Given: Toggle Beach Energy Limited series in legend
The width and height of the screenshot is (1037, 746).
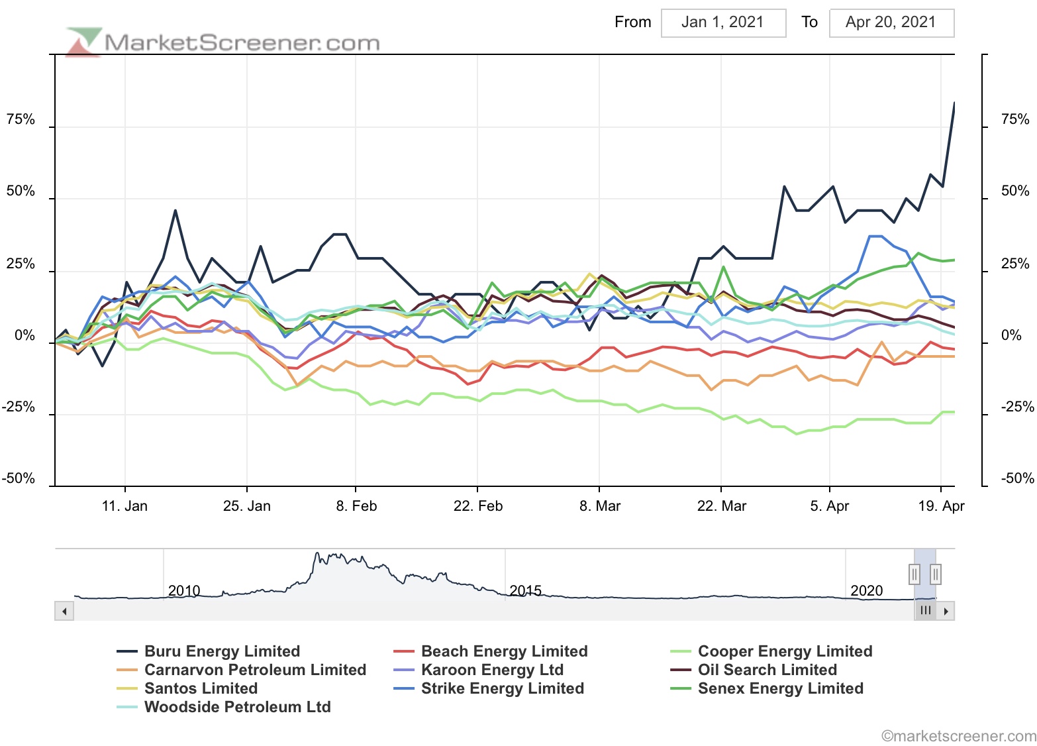Looking at the screenshot, I should (491, 651).
